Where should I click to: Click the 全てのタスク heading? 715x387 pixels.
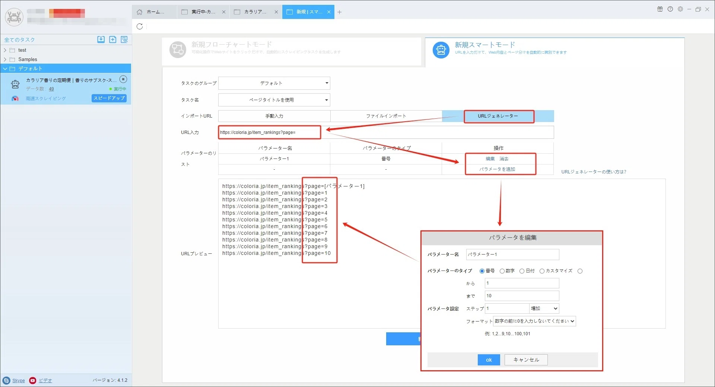19,40
